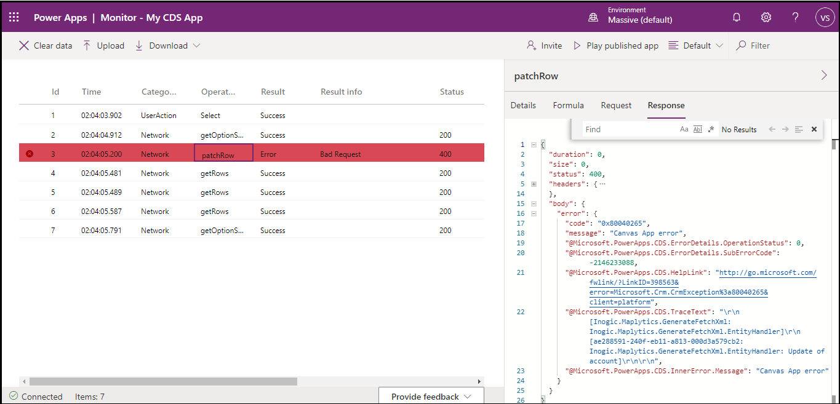Go to previous match arrow
This screenshot has width=840, height=404.
pyautogui.click(x=772, y=129)
